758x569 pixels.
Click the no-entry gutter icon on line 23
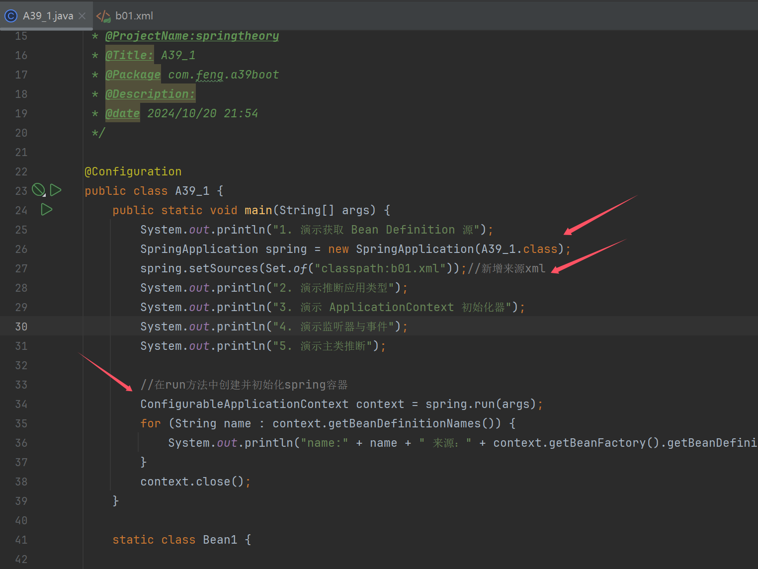pyautogui.click(x=38, y=190)
